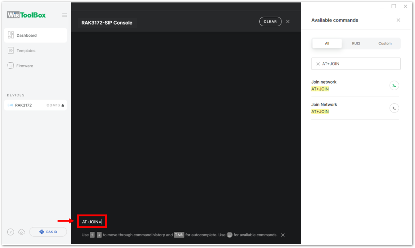Image resolution: width=415 pixels, height=248 pixels.
Task: Run the second Join Network command
Action: click(394, 108)
